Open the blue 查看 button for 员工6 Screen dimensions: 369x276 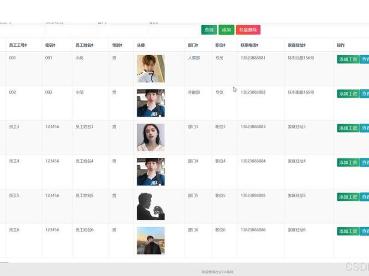pyautogui.click(x=364, y=231)
